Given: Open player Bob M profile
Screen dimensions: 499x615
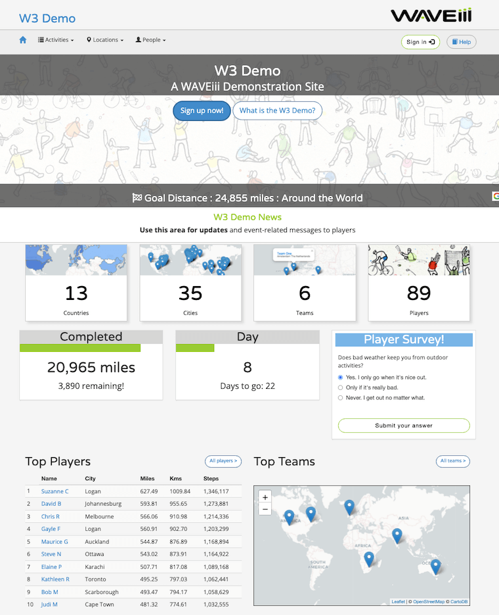Looking at the screenshot, I should (x=50, y=592).
